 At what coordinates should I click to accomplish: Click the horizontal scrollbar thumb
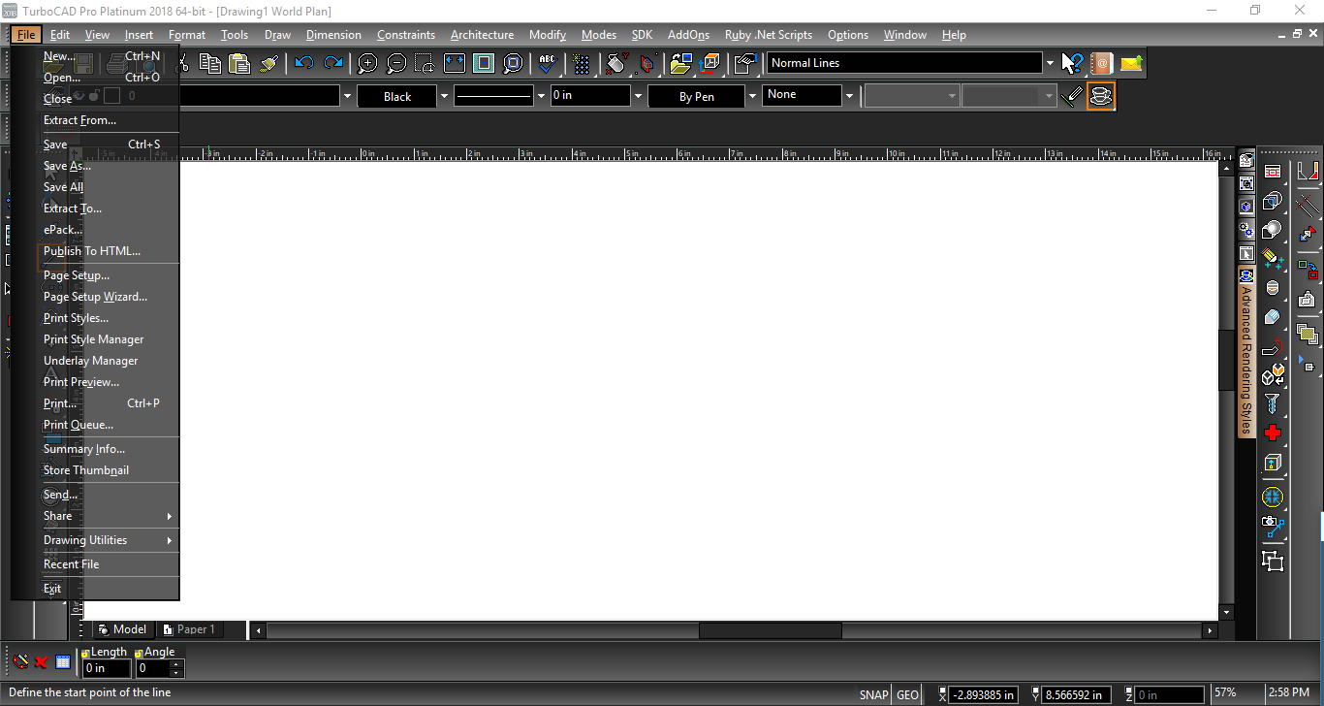770,630
